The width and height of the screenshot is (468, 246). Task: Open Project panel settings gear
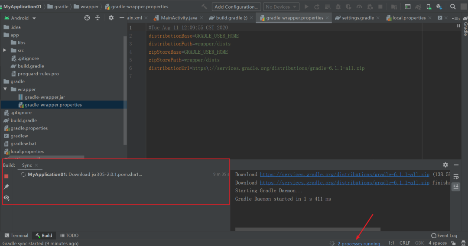(x=111, y=18)
